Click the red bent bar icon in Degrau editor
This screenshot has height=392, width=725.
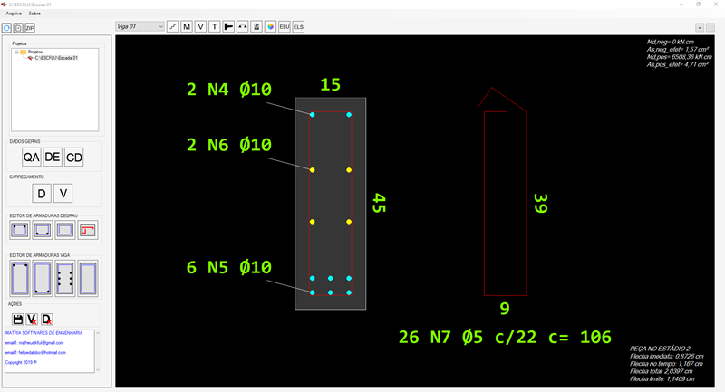(87, 230)
